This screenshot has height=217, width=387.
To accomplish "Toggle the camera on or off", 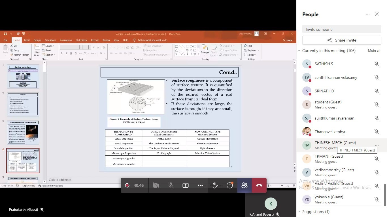I will point(156,185).
